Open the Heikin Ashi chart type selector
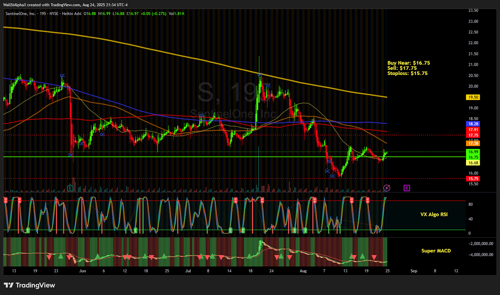Image resolution: width=500 pixels, height=295 pixels. tap(72, 14)
